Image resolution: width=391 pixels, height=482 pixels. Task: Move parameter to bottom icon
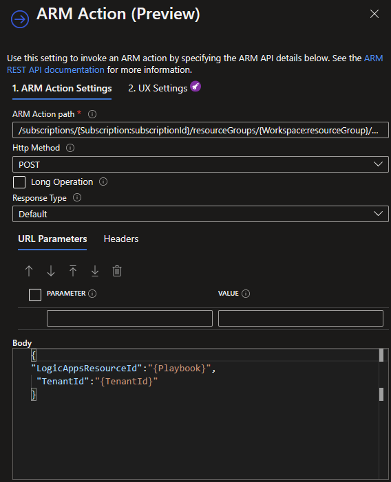tap(95, 271)
